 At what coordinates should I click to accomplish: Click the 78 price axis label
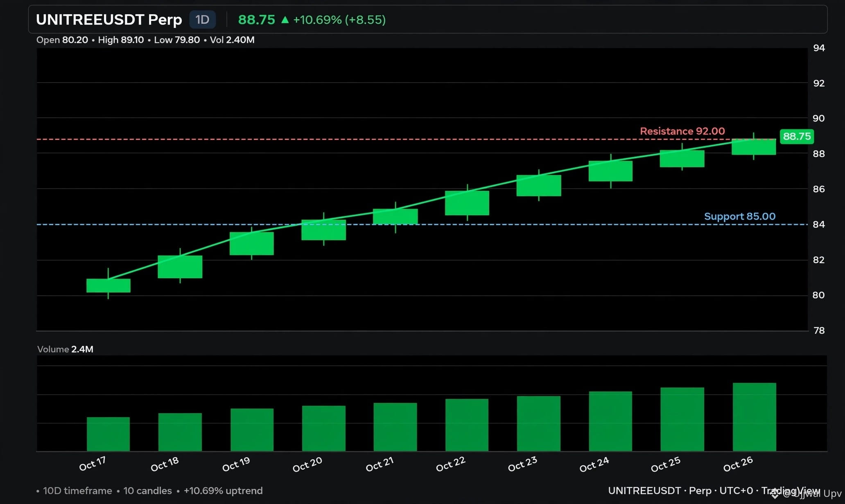pos(819,330)
